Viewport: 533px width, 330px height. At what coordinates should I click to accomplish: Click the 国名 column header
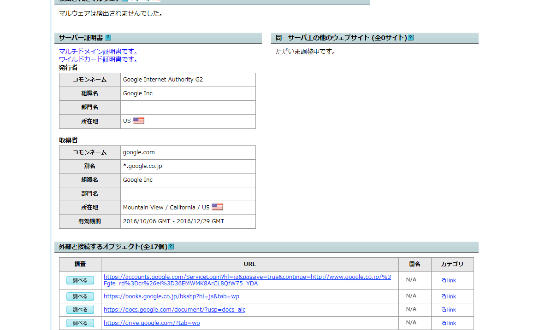click(415, 264)
